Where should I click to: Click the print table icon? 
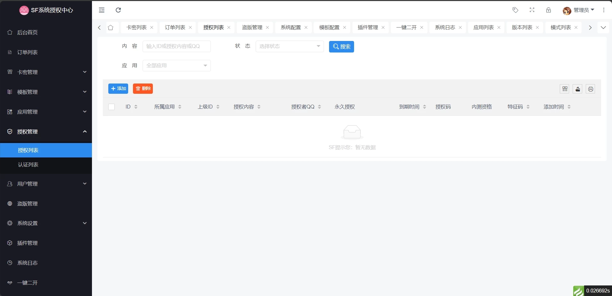point(590,89)
